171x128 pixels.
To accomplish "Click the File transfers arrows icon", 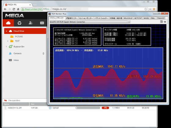I will (5, 100).
